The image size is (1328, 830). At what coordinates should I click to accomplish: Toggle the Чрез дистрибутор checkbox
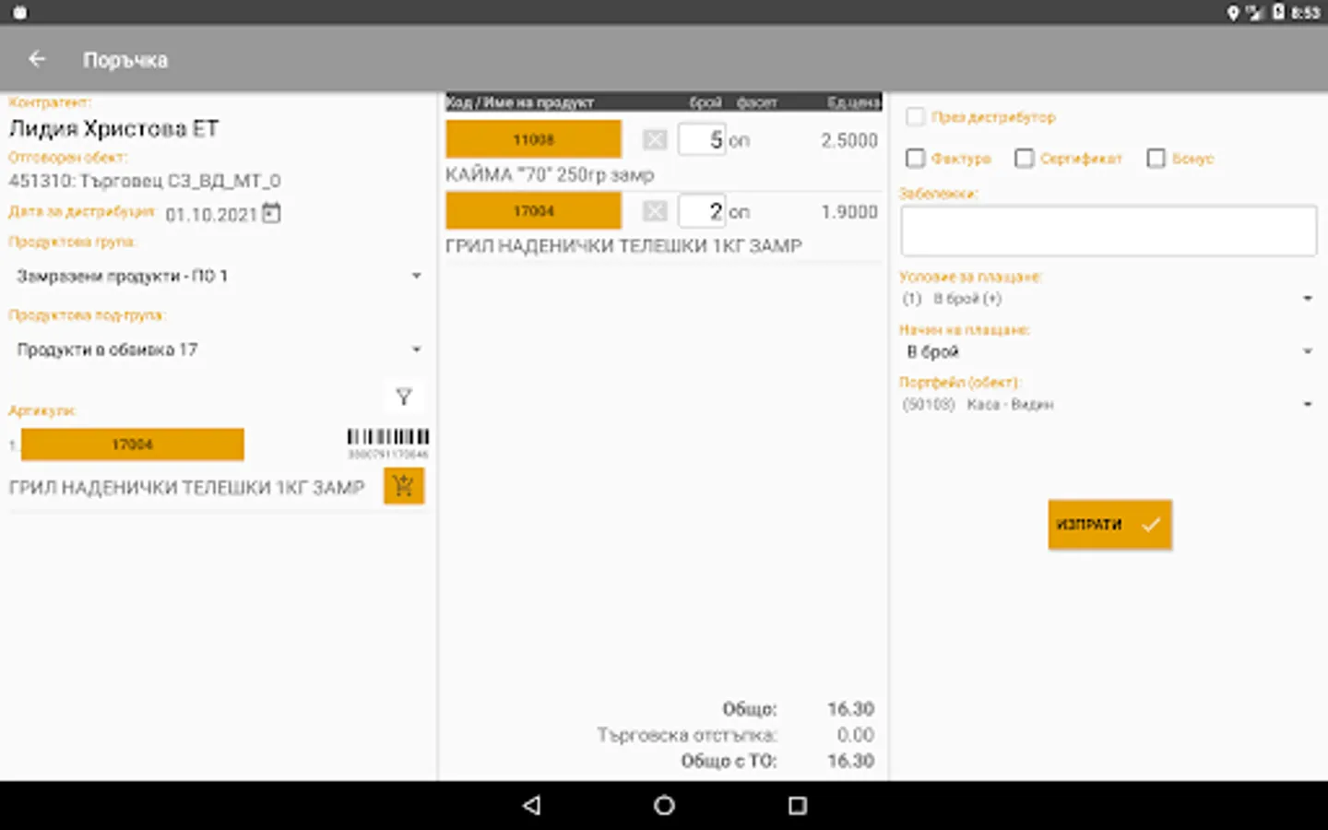914,117
